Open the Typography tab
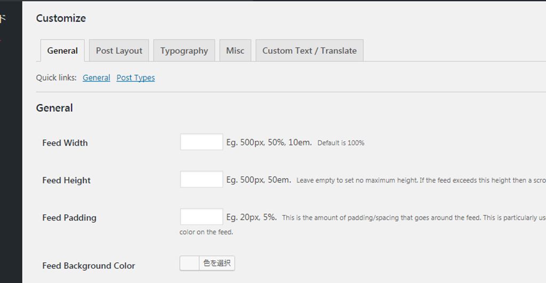Image resolution: width=546 pixels, height=283 pixels. tap(184, 51)
